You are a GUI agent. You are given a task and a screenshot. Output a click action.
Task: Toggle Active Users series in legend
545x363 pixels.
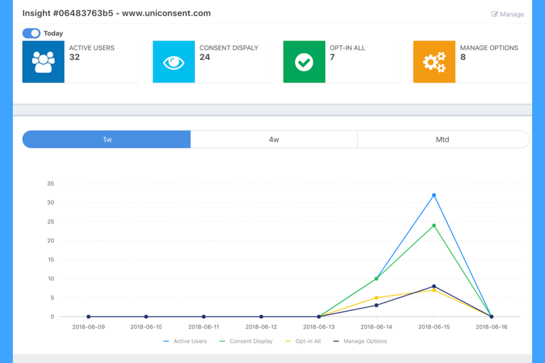[x=190, y=341]
